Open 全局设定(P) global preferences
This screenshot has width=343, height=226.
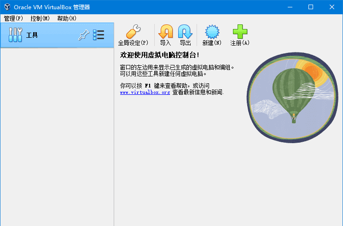point(133,35)
